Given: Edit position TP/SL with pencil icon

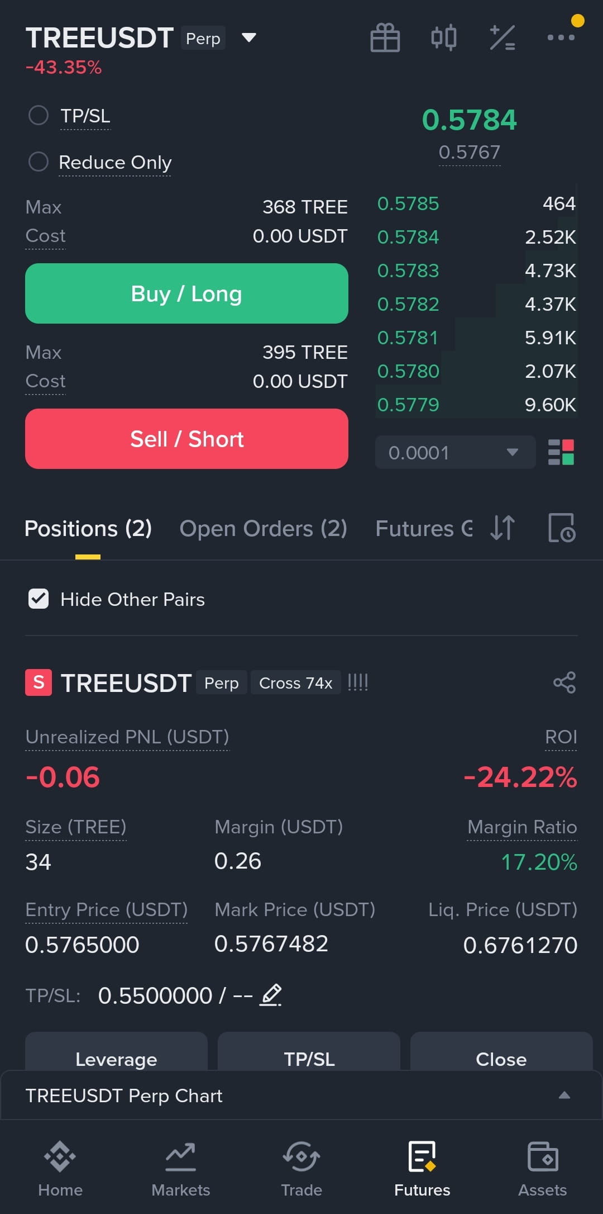Looking at the screenshot, I should pyautogui.click(x=271, y=995).
